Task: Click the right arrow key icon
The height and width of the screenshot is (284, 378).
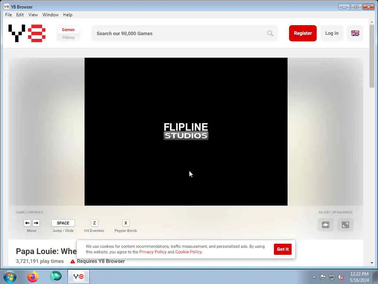Action: click(36, 223)
